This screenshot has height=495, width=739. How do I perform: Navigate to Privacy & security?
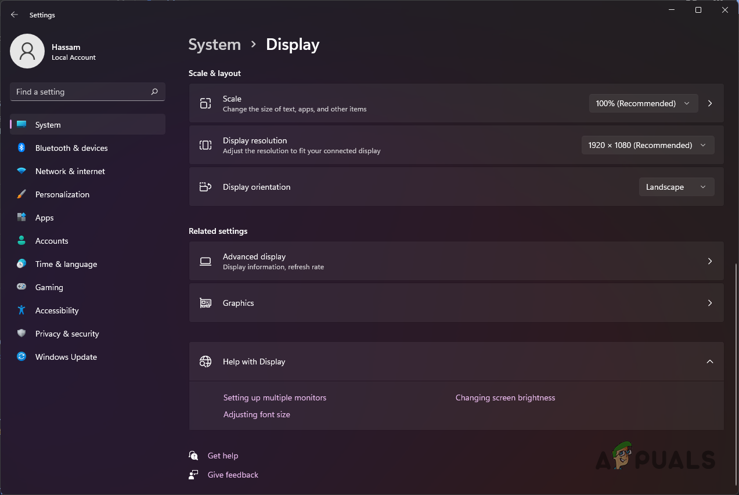[88, 334]
